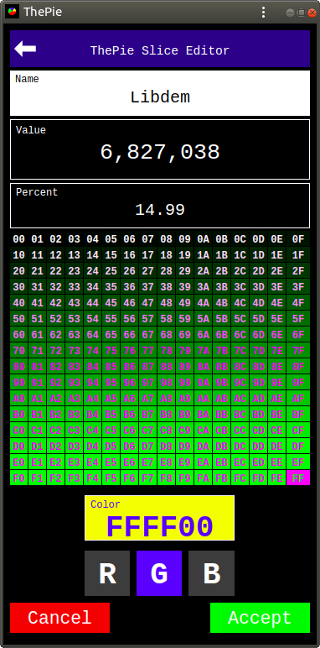Choose the 94 swatch
Screen dimensions: 320x648
(x=92, y=383)
